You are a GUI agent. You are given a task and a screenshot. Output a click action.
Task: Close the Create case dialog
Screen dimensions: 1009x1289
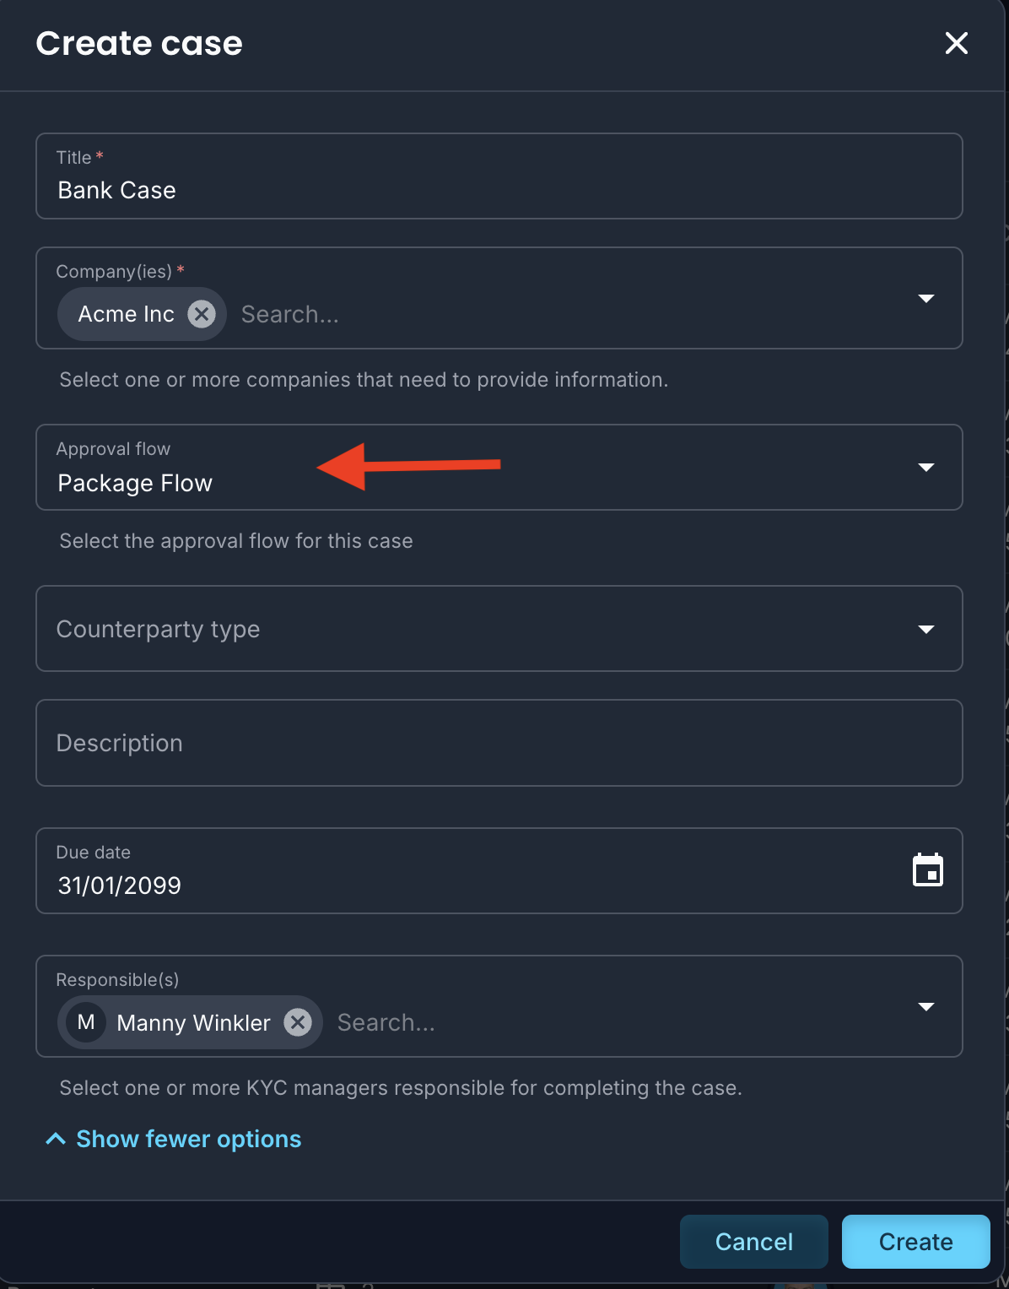(956, 43)
